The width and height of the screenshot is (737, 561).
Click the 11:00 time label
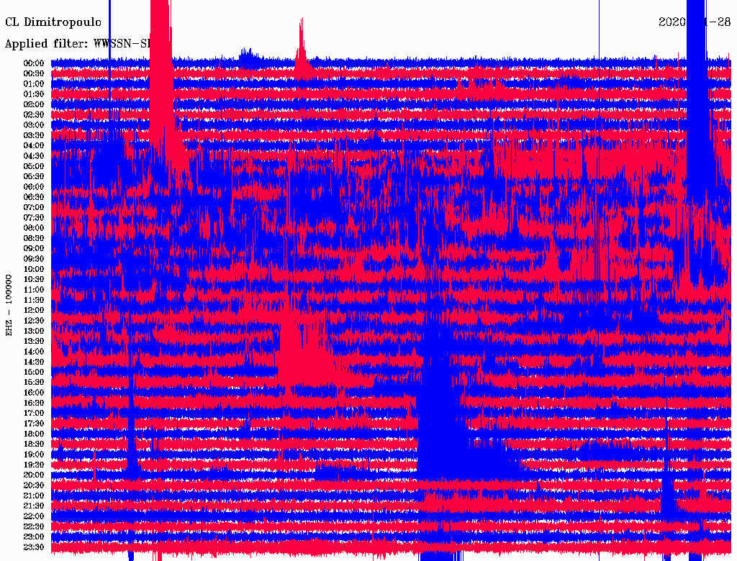point(34,290)
